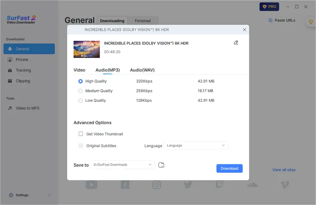Click the browse folder icon next to Save to
The image size is (316, 205).
coord(161,165)
